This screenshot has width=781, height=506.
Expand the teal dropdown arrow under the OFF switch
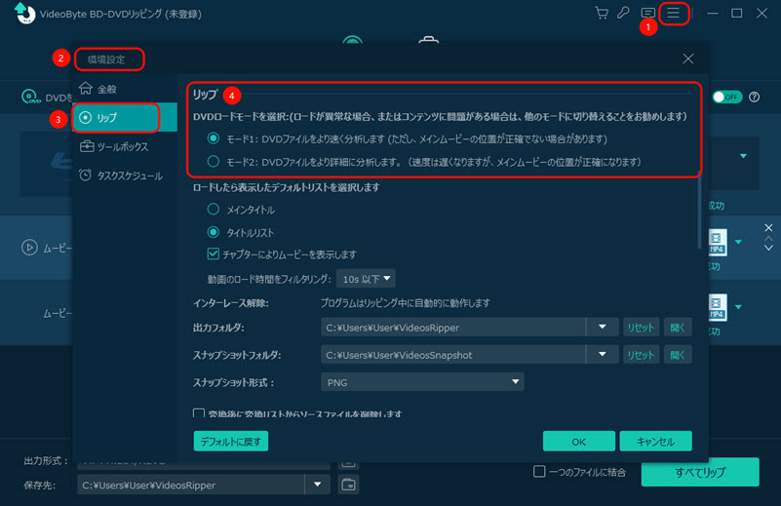point(743,156)
